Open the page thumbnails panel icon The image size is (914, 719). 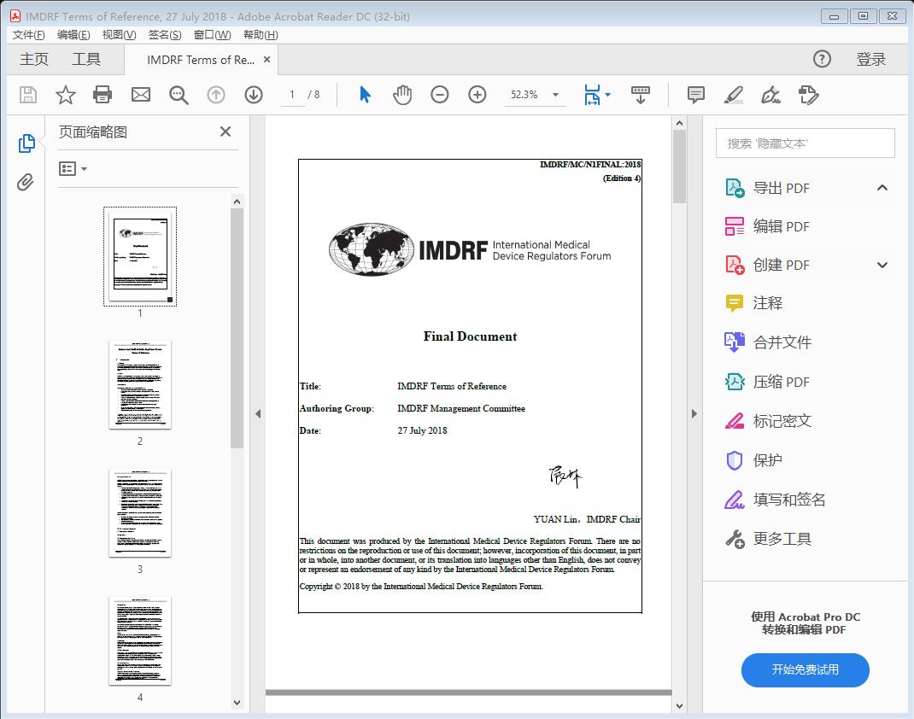(26, 143)
